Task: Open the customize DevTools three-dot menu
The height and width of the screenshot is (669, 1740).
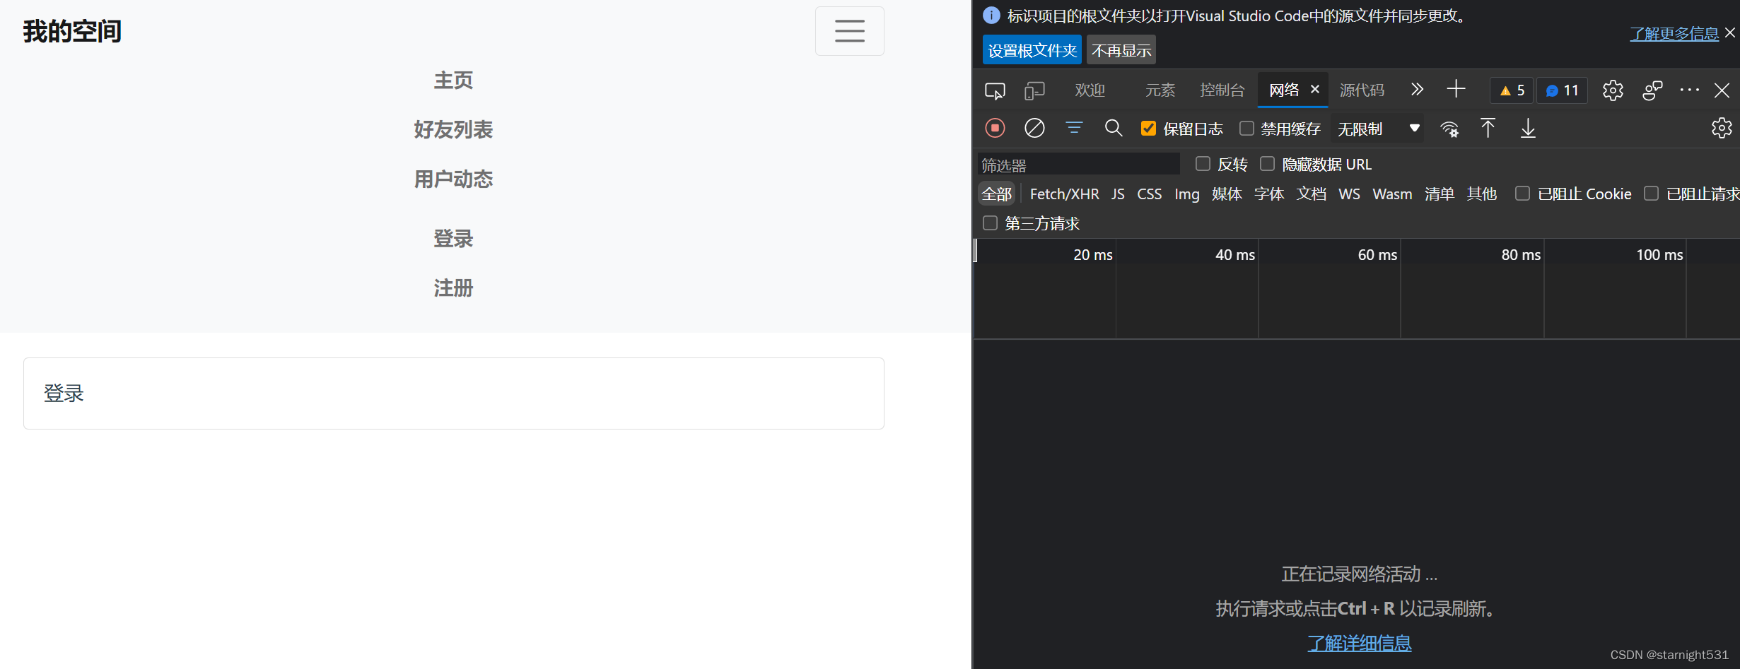Action: click(1690, 90)
